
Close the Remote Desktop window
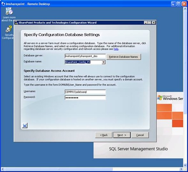[x=184, y=4]
